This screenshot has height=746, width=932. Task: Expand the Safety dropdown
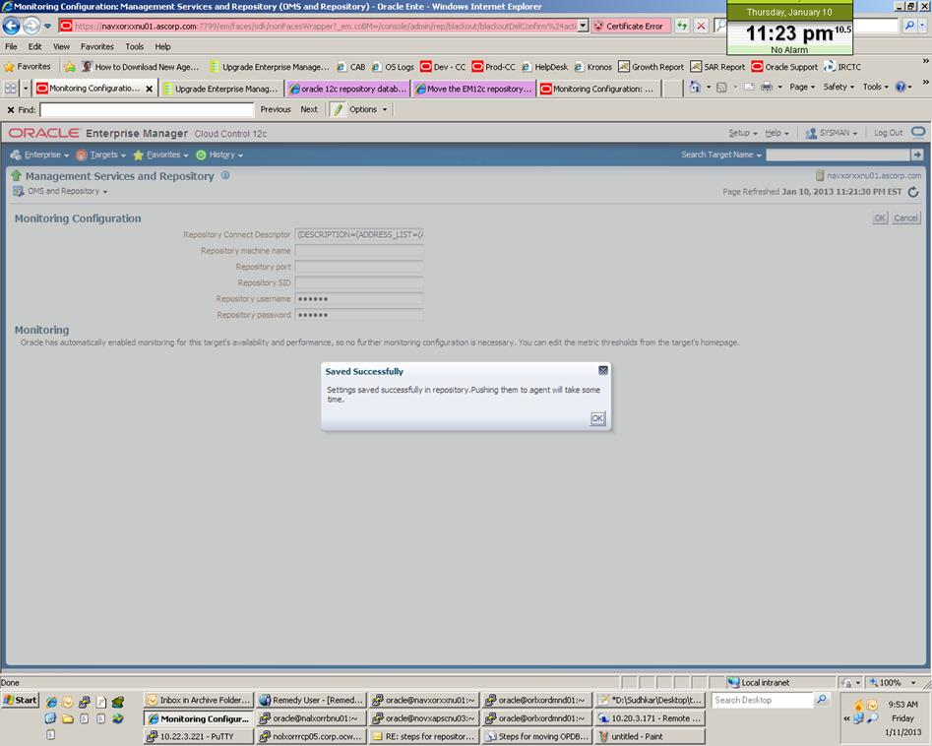point(839,87)
